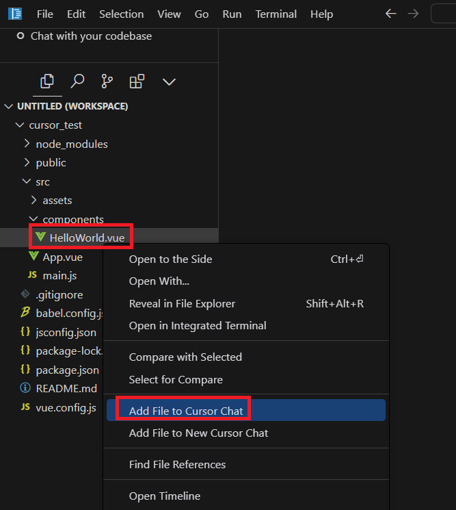Click the navigate forward arrow
This screenshot has height=510, width=456.
pos(413,14)
